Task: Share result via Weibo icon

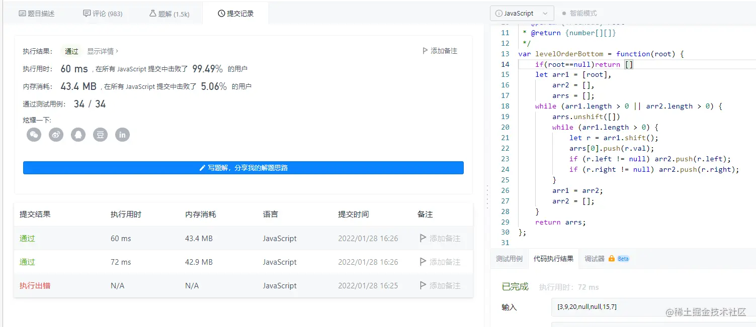Action: pyautogui.click(x=56, y=135)
